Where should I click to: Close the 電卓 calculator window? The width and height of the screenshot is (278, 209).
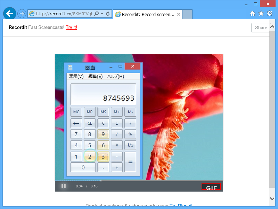click(x=133, y=66)
